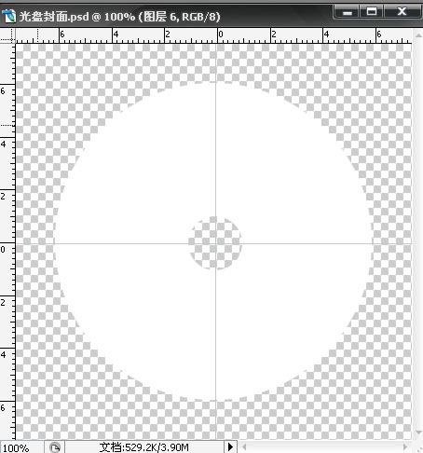Click the horizontal scrollbar right arrow

(405, 447)
